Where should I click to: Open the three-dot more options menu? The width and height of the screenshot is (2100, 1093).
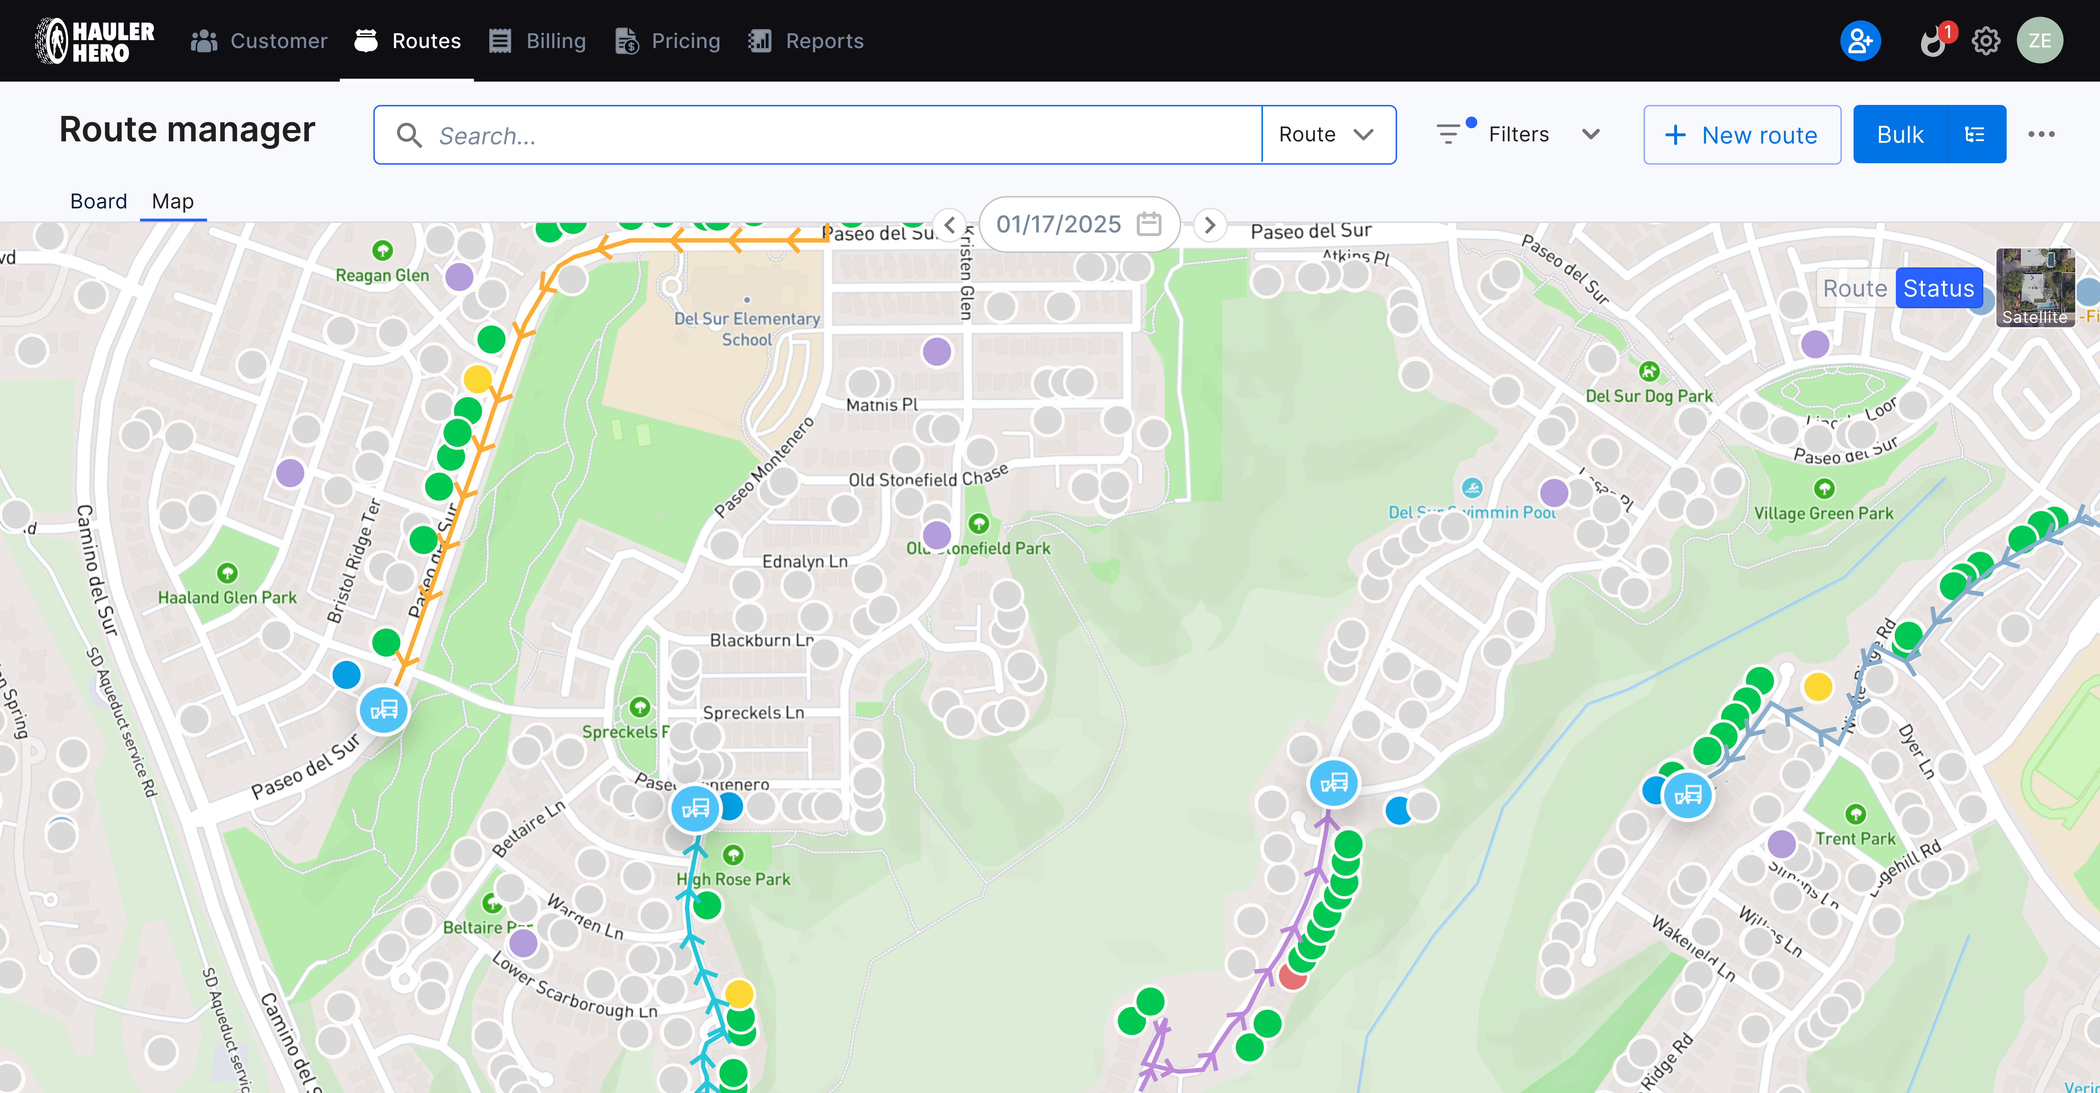[x=2041, y=134]
